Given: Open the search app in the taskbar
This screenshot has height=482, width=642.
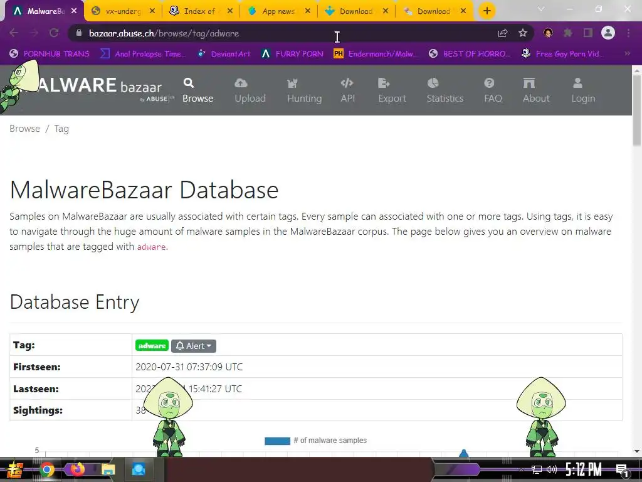Looking at the screenshot, I should click(x=139, y=469).
